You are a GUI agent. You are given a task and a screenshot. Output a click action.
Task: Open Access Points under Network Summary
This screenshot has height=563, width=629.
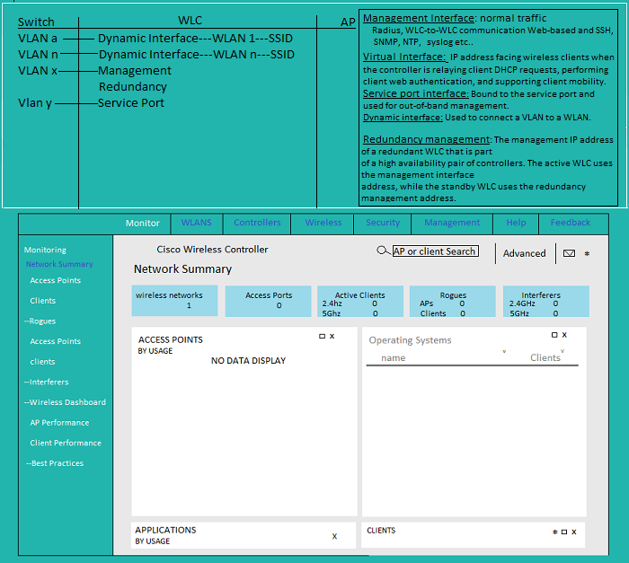(x=56, y=280)
